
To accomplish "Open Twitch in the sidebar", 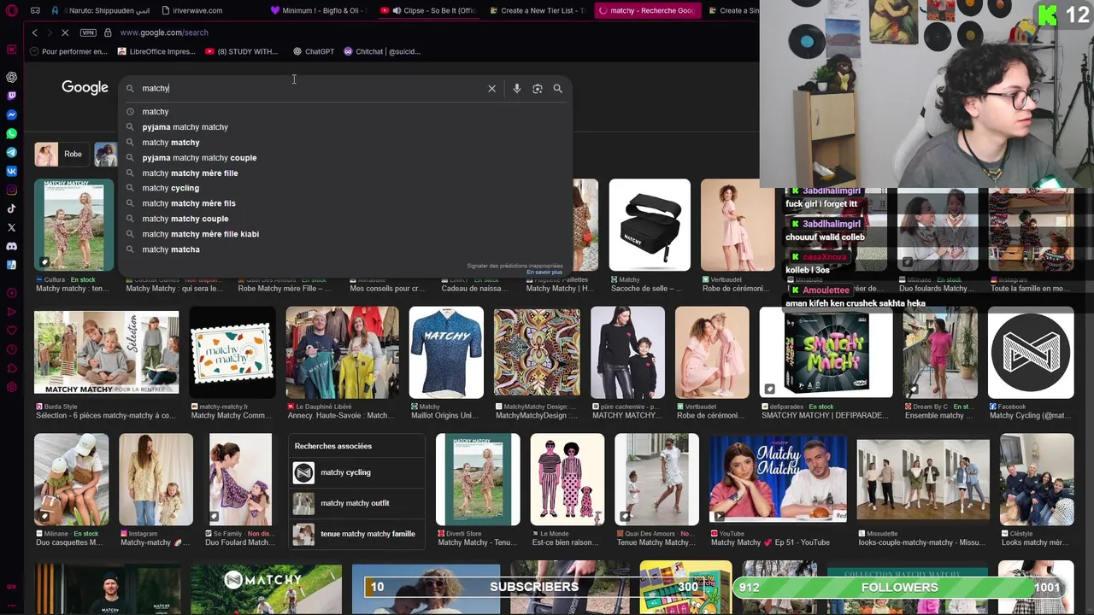I will [11, 96].
